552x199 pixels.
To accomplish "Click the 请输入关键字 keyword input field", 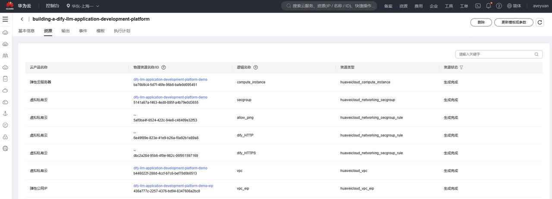I will [x=494, y=54].
